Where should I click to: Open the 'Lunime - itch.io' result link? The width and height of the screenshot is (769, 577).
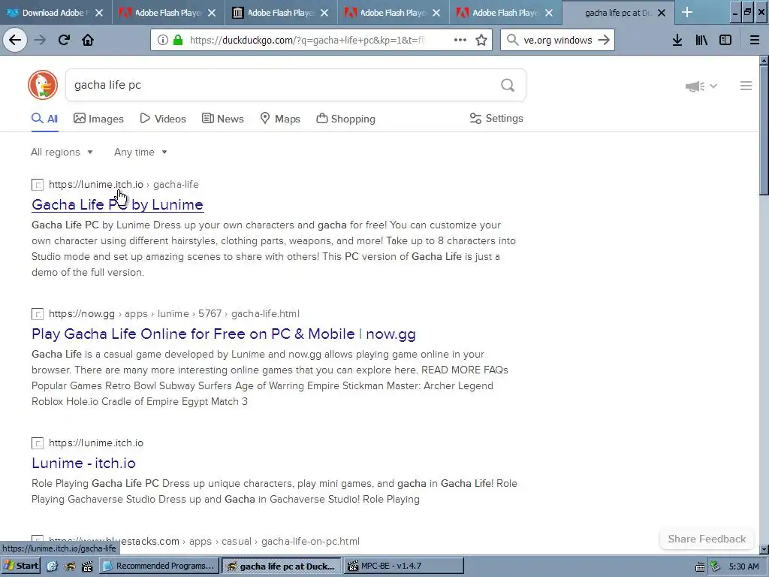click(84, 463)
